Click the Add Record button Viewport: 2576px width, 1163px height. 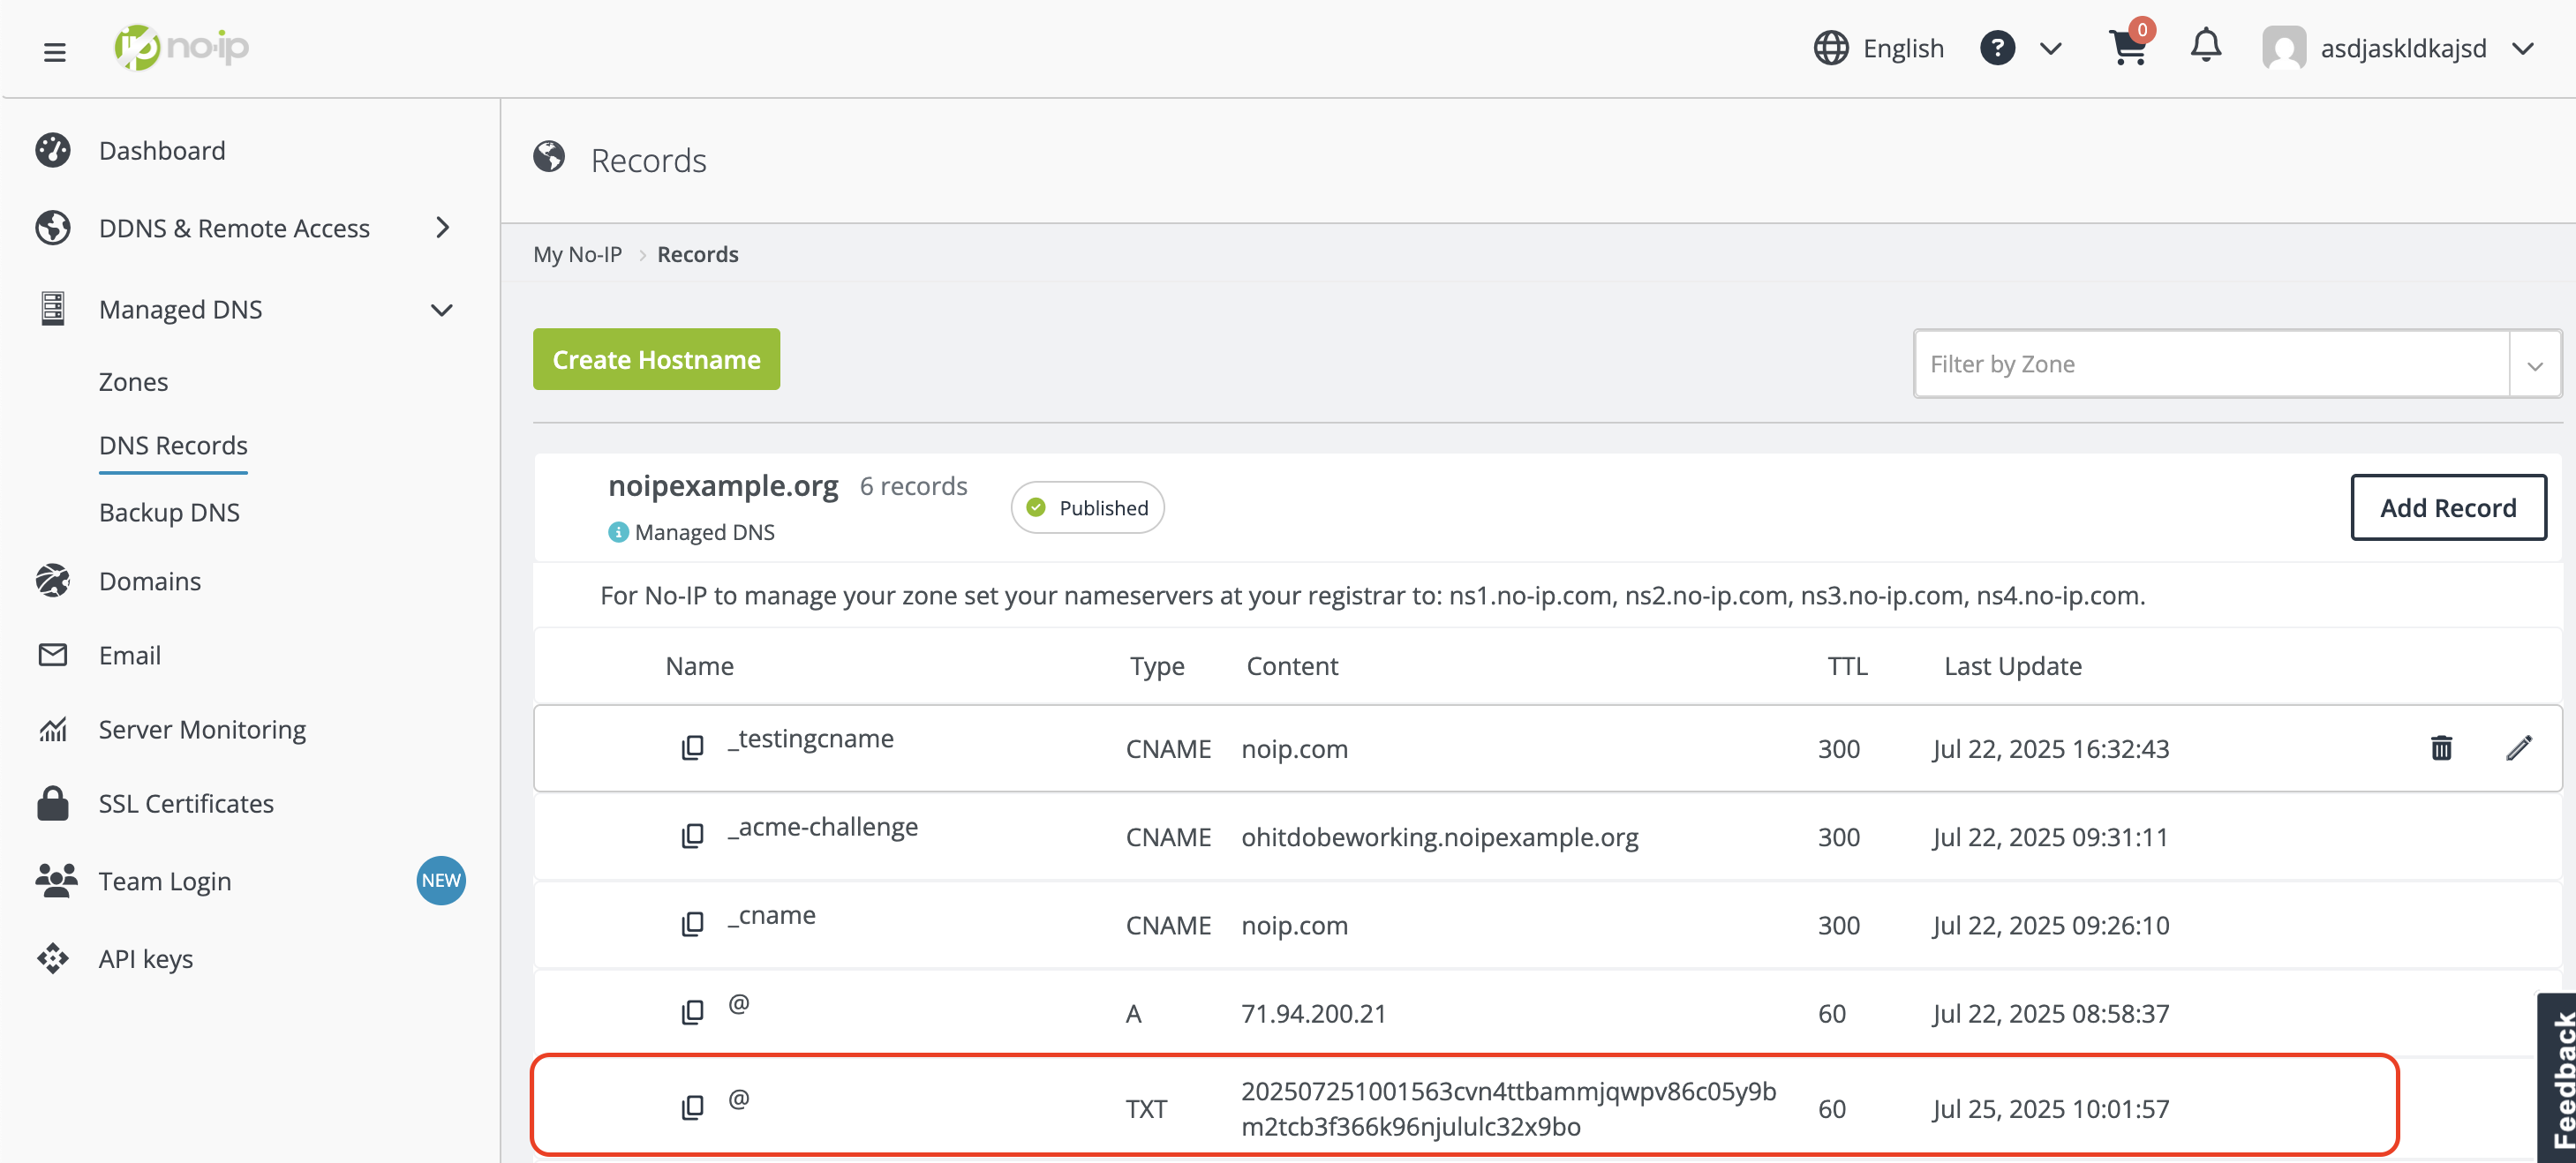pos(2448,507)
